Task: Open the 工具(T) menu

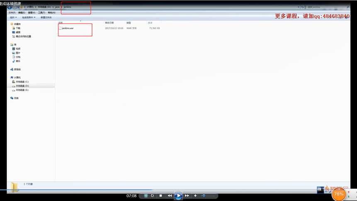Action: click(41, 12)
